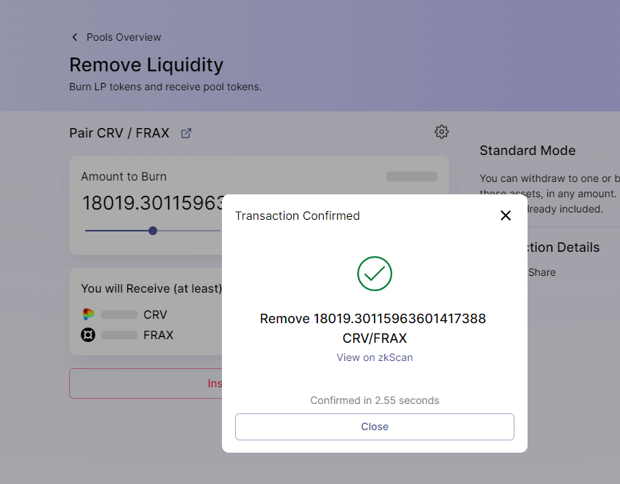Click the CRV token icon

coord(88,314)
